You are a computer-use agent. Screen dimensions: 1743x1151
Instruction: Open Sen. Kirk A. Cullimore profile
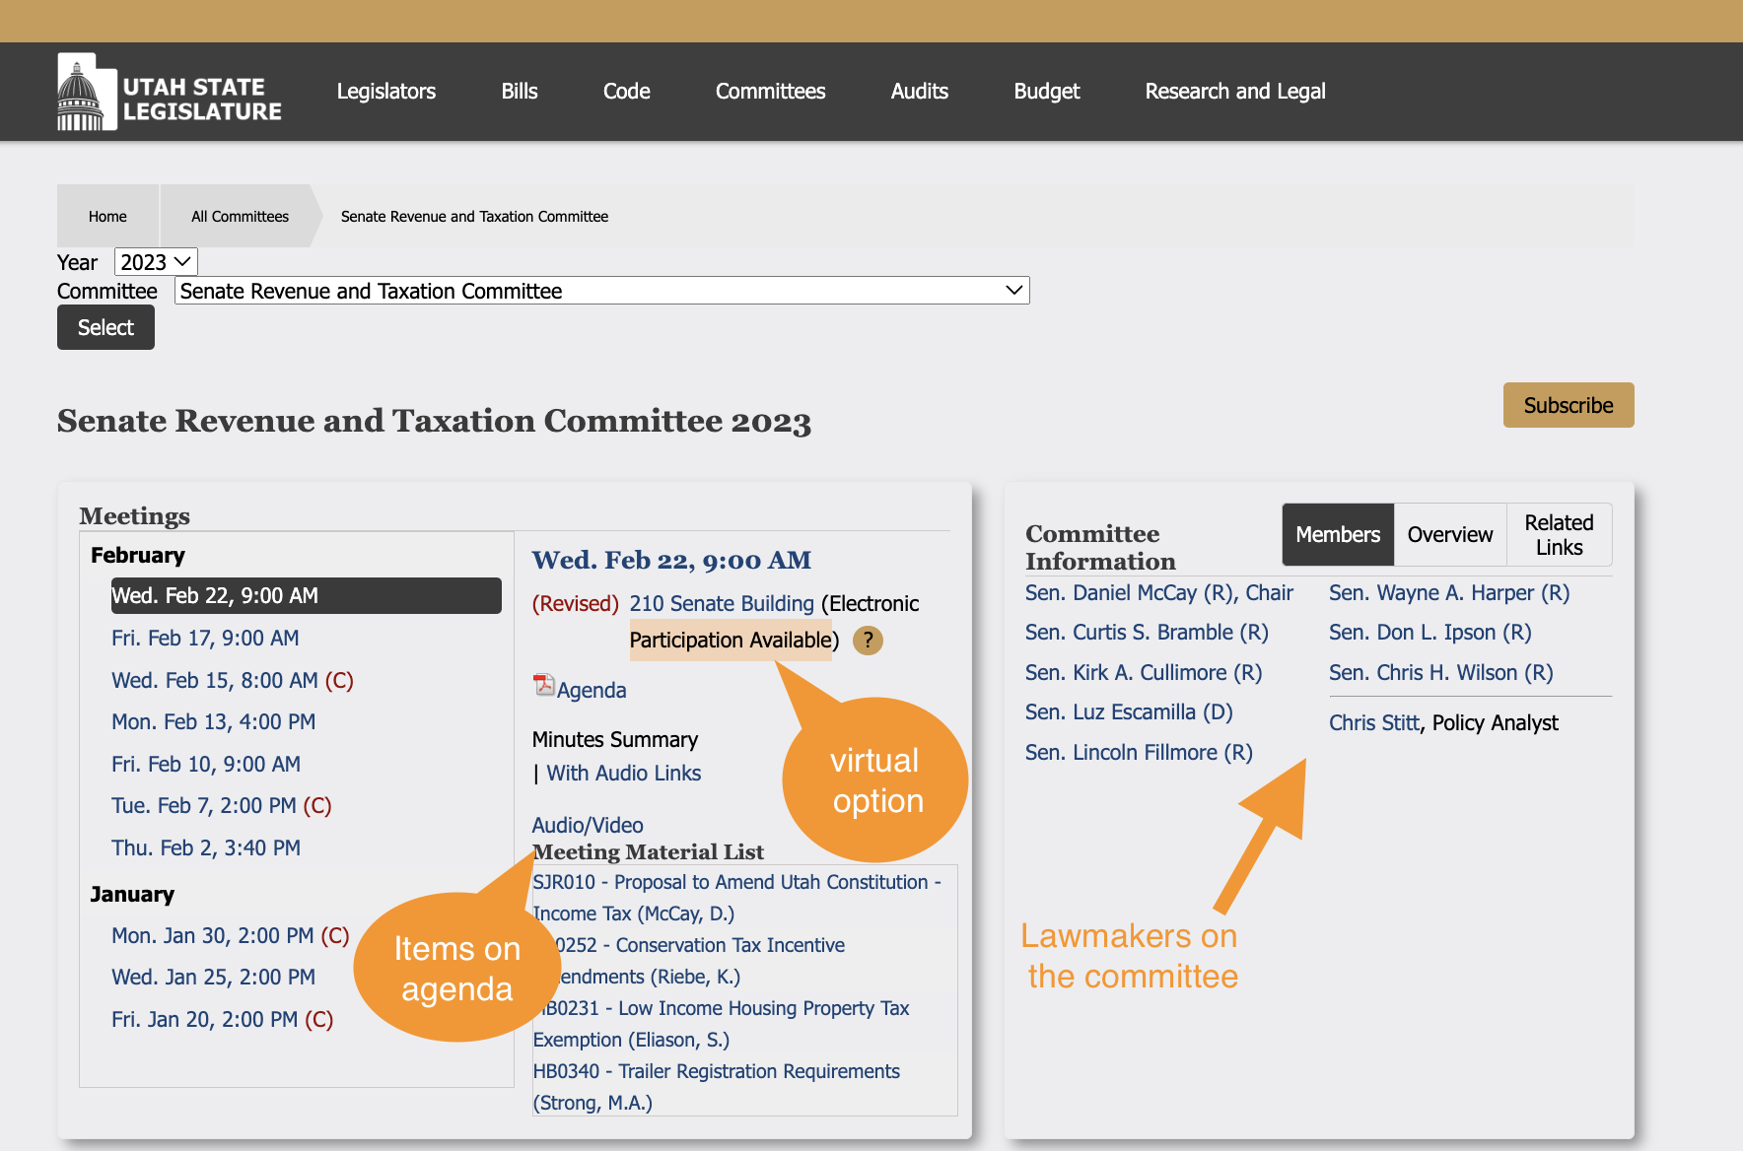tap(1144, 673)
